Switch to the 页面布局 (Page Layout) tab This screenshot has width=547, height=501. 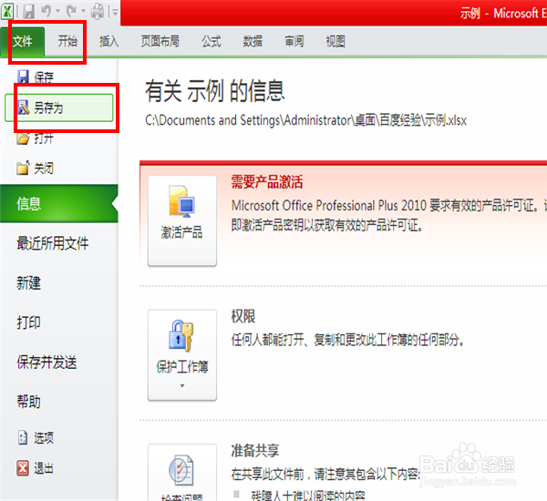[x=160, y=42]
